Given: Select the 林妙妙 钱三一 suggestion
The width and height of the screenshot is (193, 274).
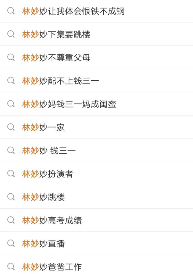Looking at the screenshot, I should (49, 151).
